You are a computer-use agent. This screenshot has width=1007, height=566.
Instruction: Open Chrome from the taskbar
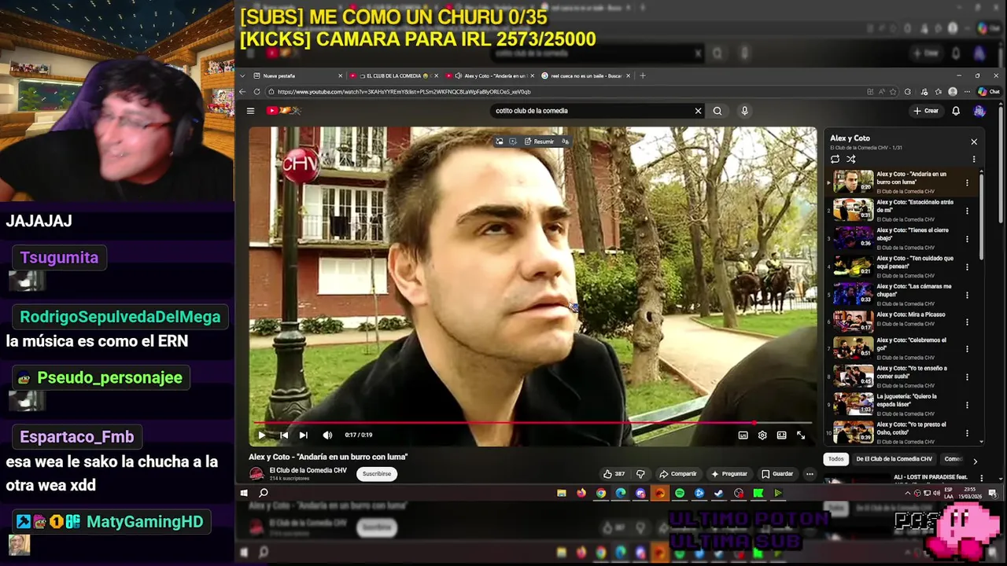pos(601,493)
